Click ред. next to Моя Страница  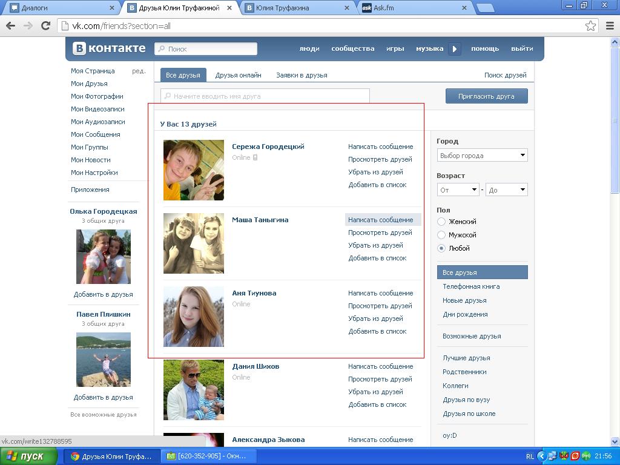click(x=139, y=71)
